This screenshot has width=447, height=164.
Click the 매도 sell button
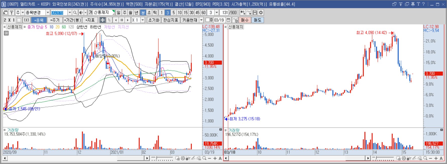(x=258, y=20)
